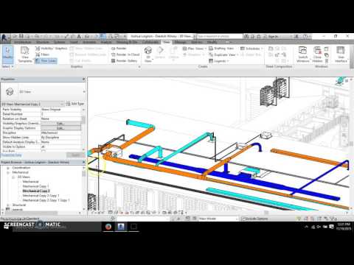354x265 pixels.
Task: Click the Replicate window icon
Action: [327, 49]
